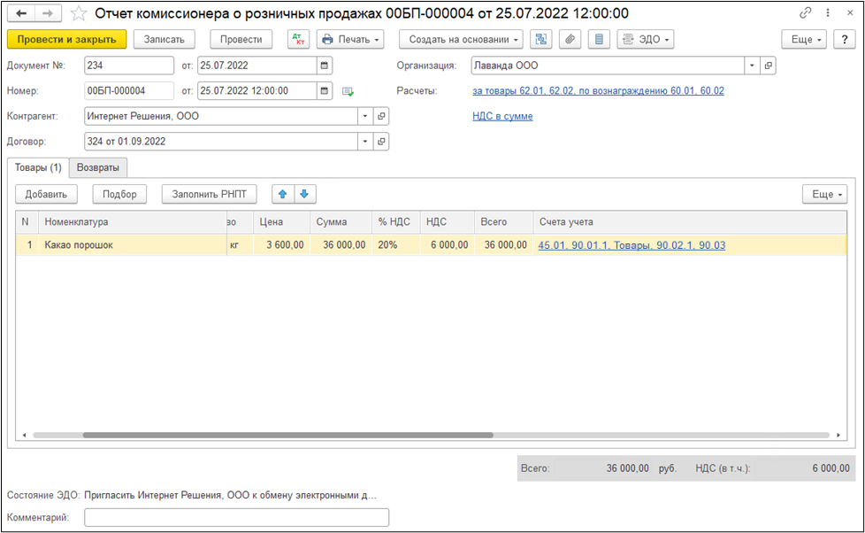Move the row down with blue arrow
The height and width of the screenshot is (533, 865).
304,194
